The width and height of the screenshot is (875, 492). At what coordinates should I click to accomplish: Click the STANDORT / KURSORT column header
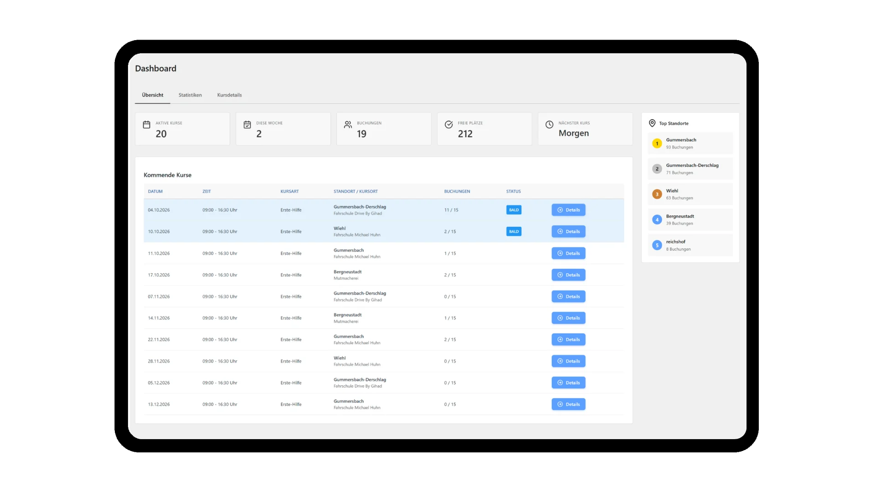(x=355, y=191)
